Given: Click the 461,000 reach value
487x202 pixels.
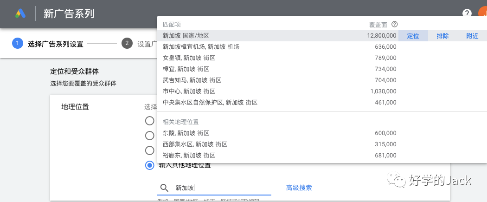Looking at the screenshot, I should point(386,102).
